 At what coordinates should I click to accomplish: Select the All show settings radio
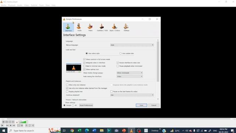(x=73, y=105)
